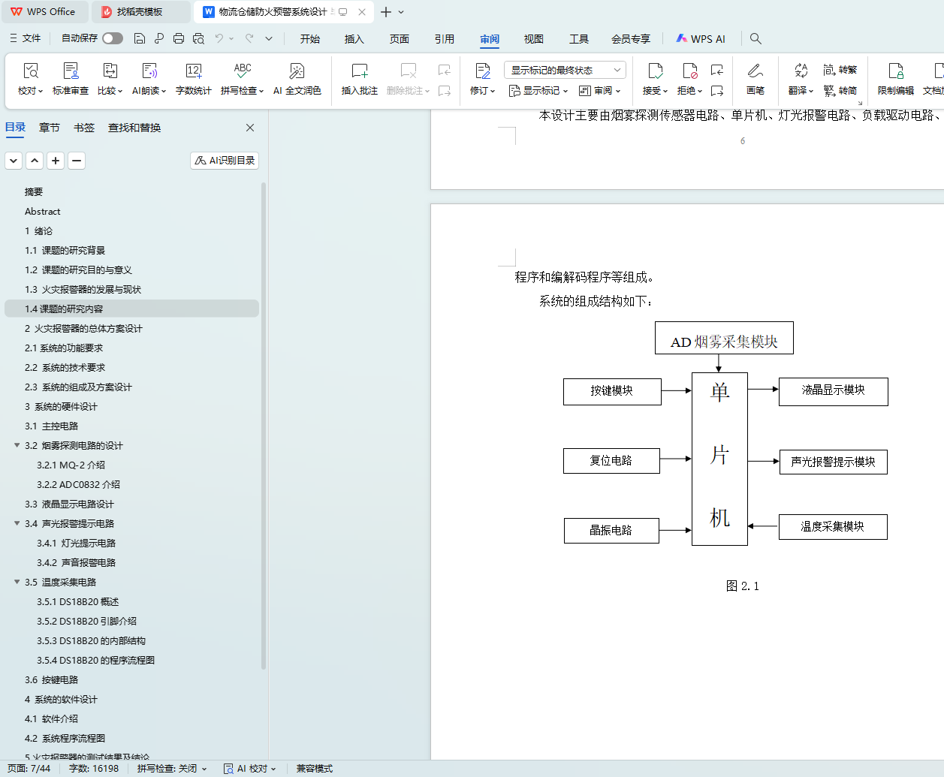Open the 插入 ribbon tab
Viewport: 944px width, 777px height.
pyautogui.click(x=354, y=39)
